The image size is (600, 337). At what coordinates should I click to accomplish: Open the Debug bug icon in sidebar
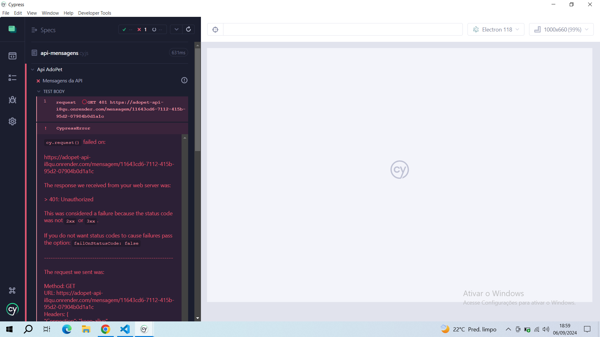pyautogui.click(x=12, y=100)
